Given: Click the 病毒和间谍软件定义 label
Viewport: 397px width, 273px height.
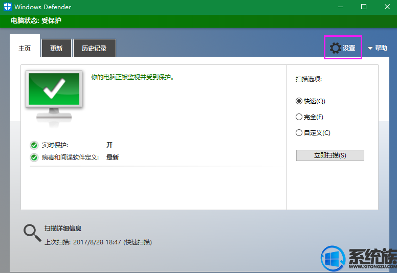Looking at the screenshot, I should pyautogui.click(x=70, y=157).
